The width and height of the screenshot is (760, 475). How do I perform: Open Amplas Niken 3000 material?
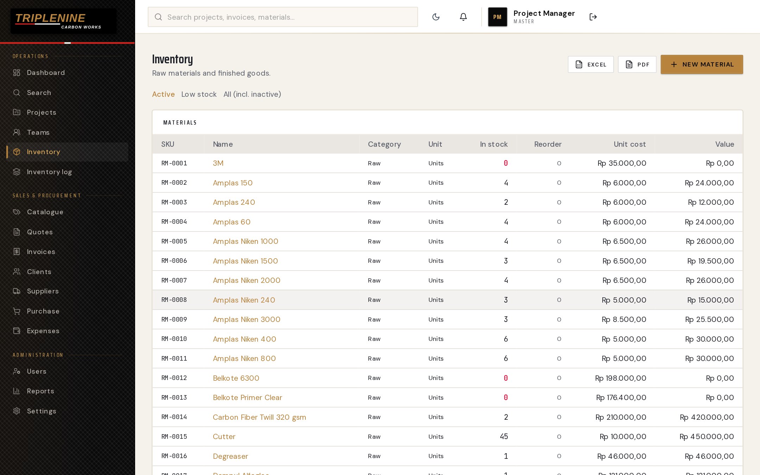coord(247,319)
